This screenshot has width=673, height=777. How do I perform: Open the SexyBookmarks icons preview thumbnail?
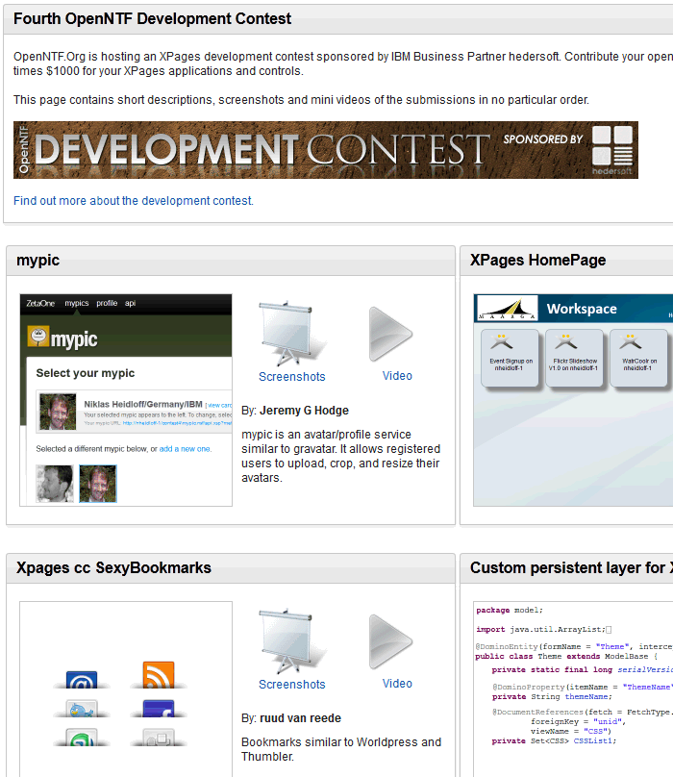(126, 689)
